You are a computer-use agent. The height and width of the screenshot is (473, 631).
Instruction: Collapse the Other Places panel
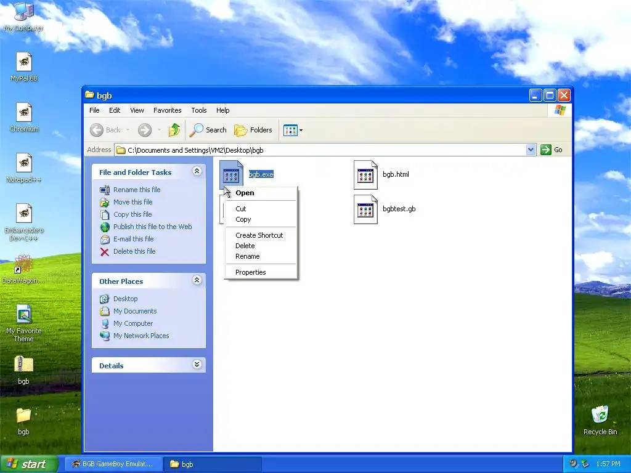point(197,280)
